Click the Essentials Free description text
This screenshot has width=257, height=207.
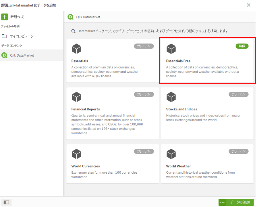click(202, 72)
